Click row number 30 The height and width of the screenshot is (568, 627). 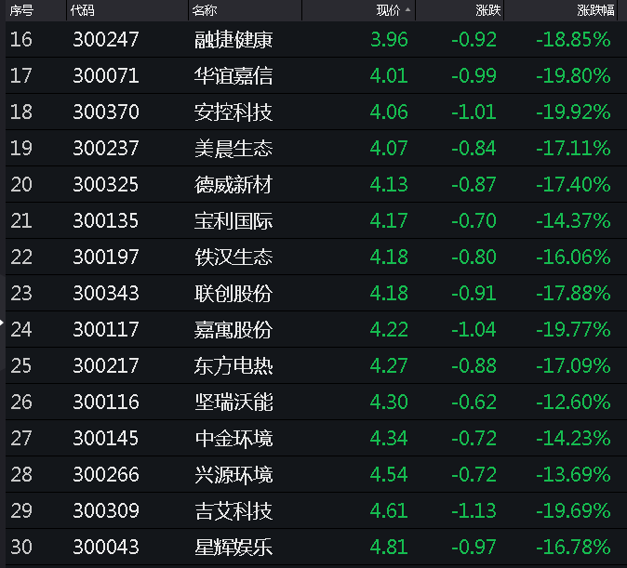pyautogui.click(x=21, y=547)
